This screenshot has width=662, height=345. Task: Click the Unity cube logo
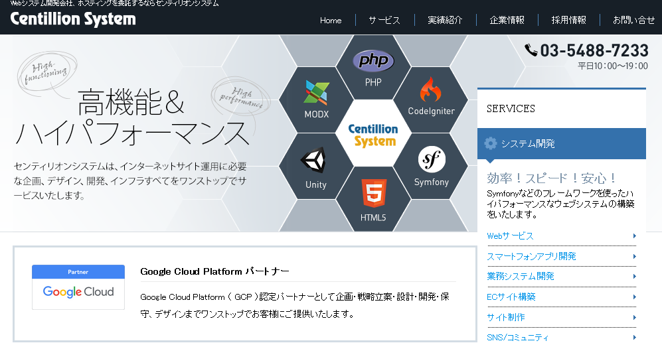(x=313, y=161)
